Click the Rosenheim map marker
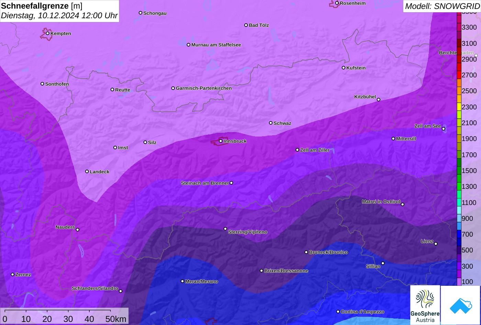Image resolution: width=481 pixels, height=325 pixels. click(337, 3)
